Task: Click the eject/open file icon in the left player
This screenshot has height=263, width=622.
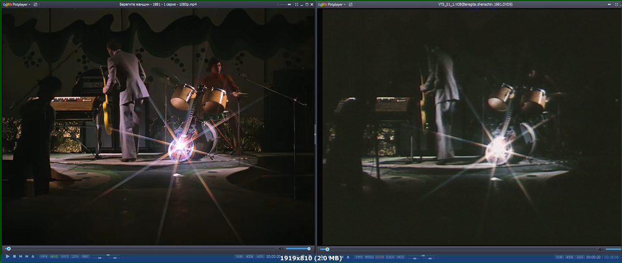Action: (x=33, y=257)
